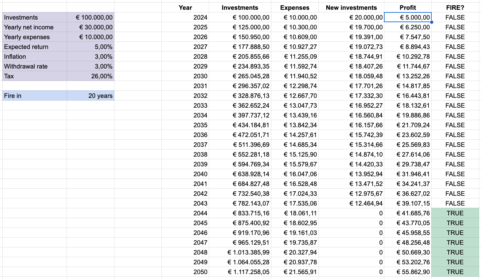Click the FIRE? column header cell

click(455, 8)
